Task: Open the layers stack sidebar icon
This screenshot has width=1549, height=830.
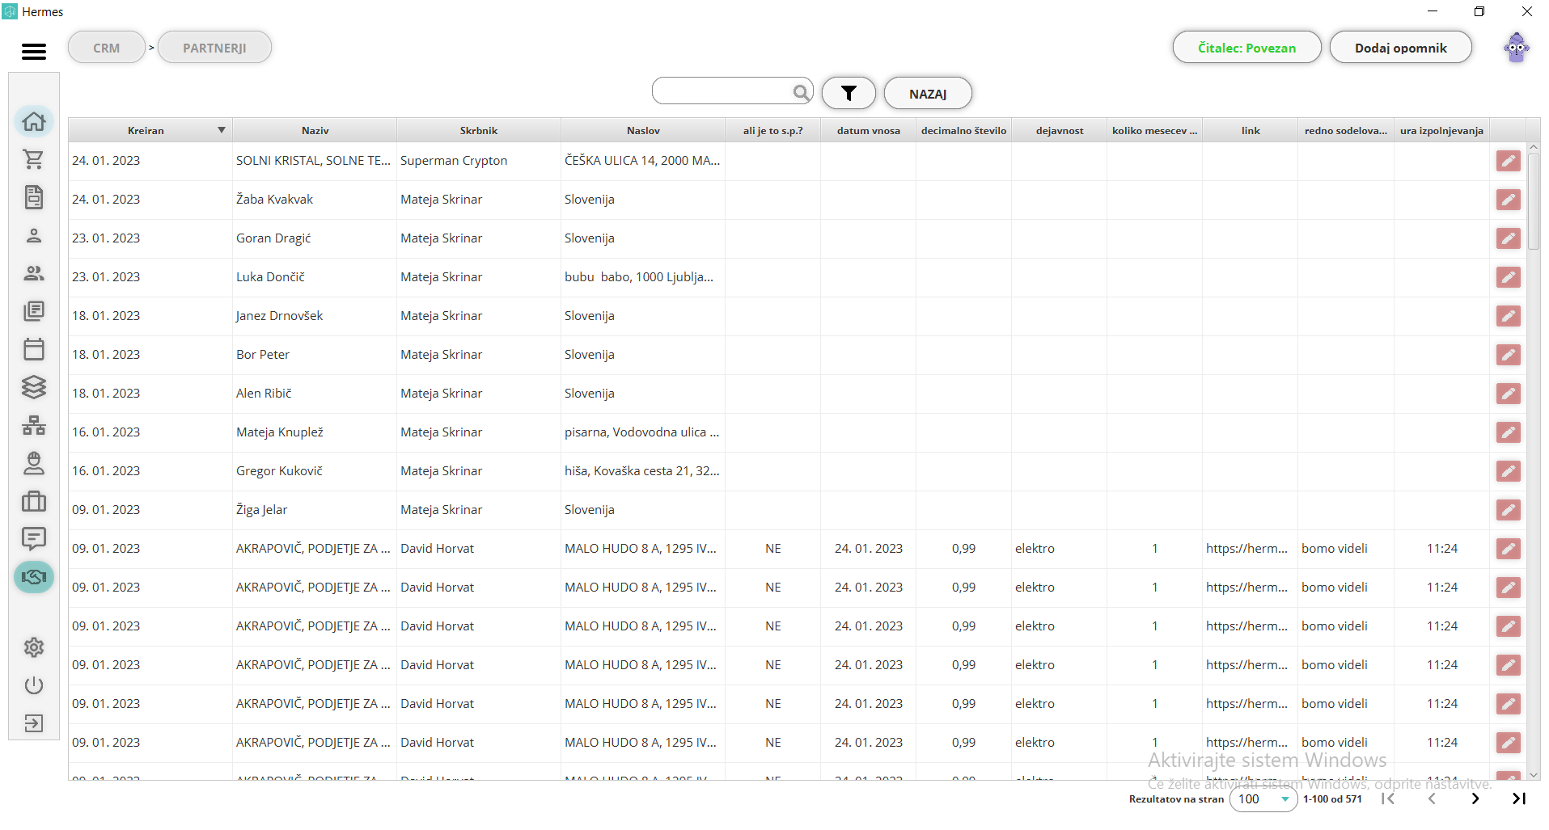Action: (34, 387)
